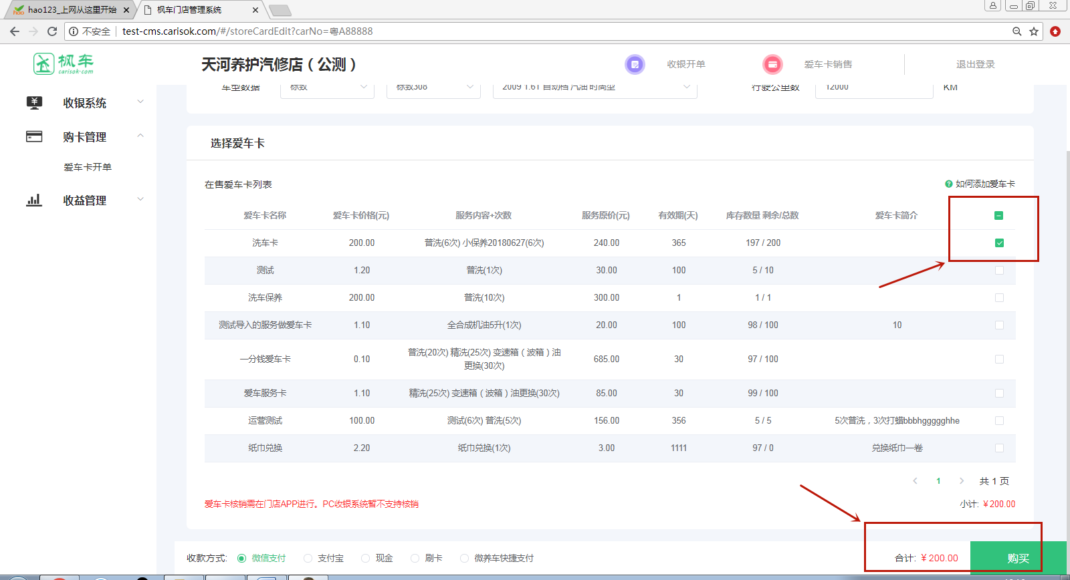Viewport: 1070px width, 580px height.
Task: Open the 如何添加爱车卡 help link
Action: click(x=980, y=184)
